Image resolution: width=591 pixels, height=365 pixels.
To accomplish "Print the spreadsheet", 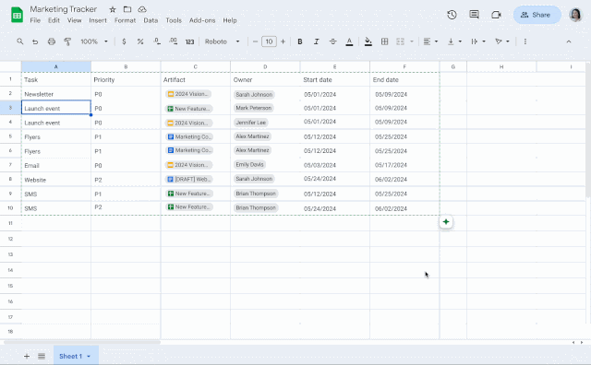I will [x=52, y=41].
